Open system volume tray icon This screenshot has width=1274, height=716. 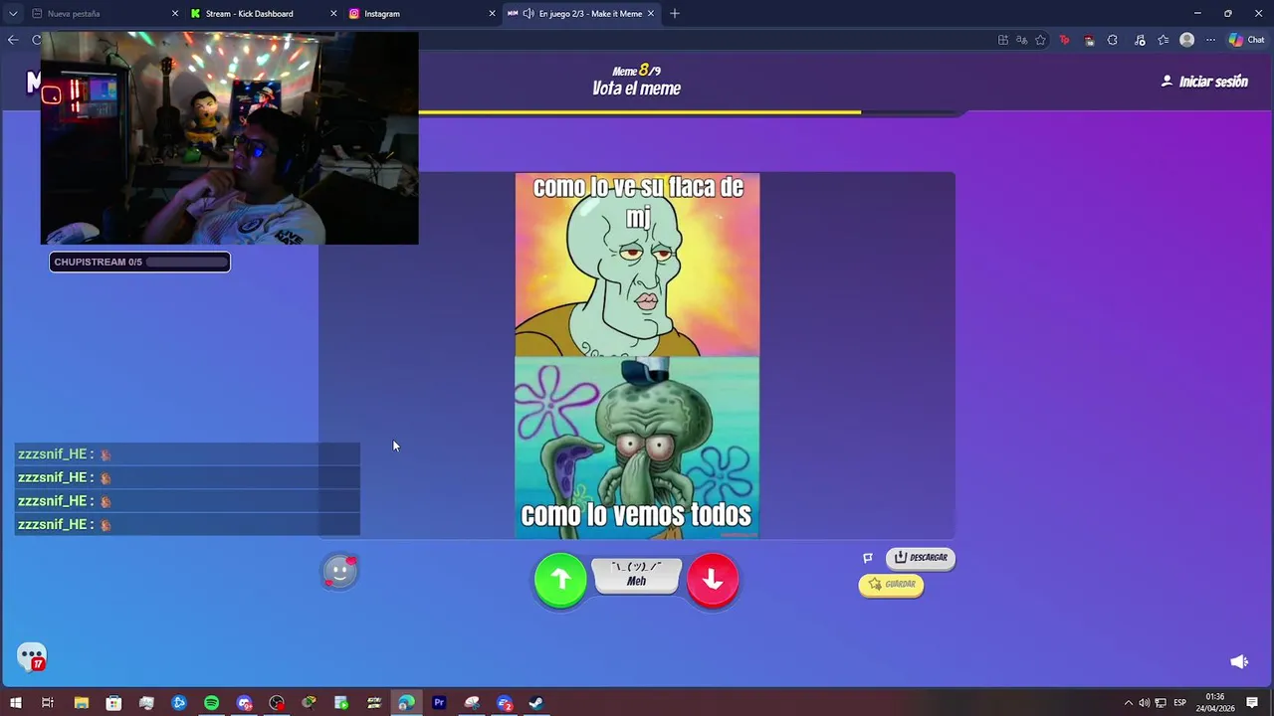pos(1144,703)
